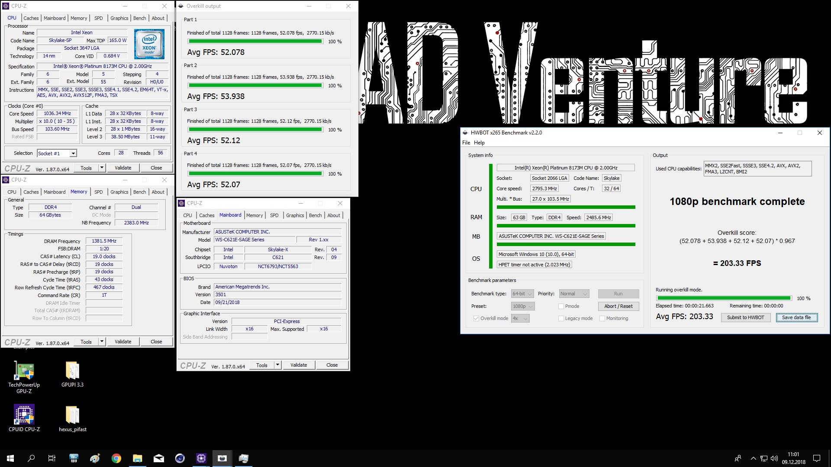
Task: Click the BIOS Version field 3501
Action: point(277,295)
